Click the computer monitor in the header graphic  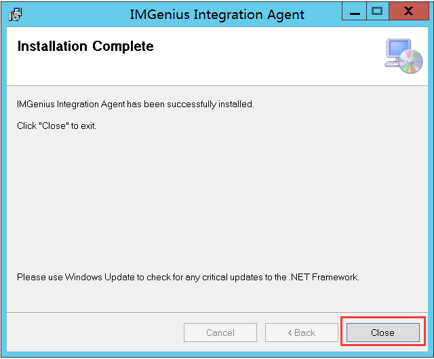[398, 52]
